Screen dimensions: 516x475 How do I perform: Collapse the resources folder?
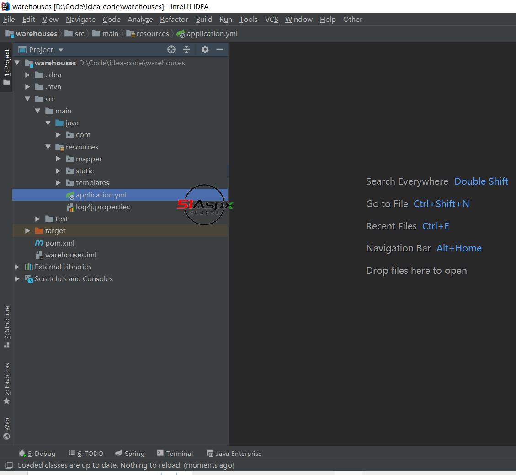coord(48,147)
